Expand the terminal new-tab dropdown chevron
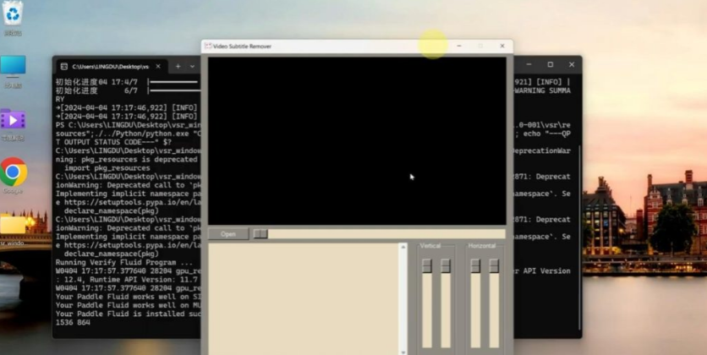Screen dimensions: 707x355 point(193,66)
